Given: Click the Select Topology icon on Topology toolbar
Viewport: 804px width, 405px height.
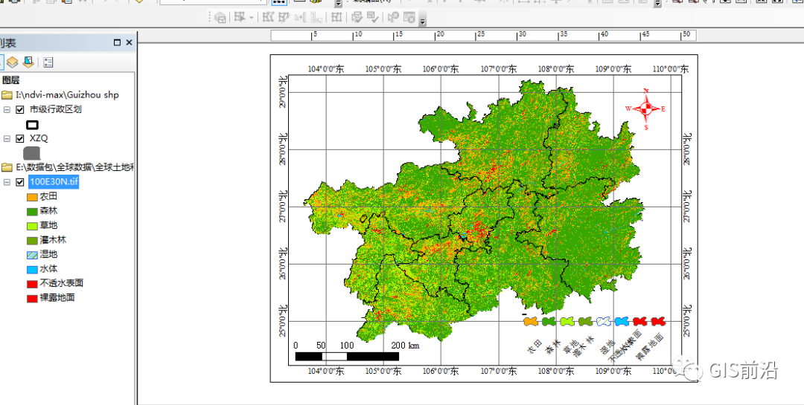Looking at the screenshot, I should (220, 17).
